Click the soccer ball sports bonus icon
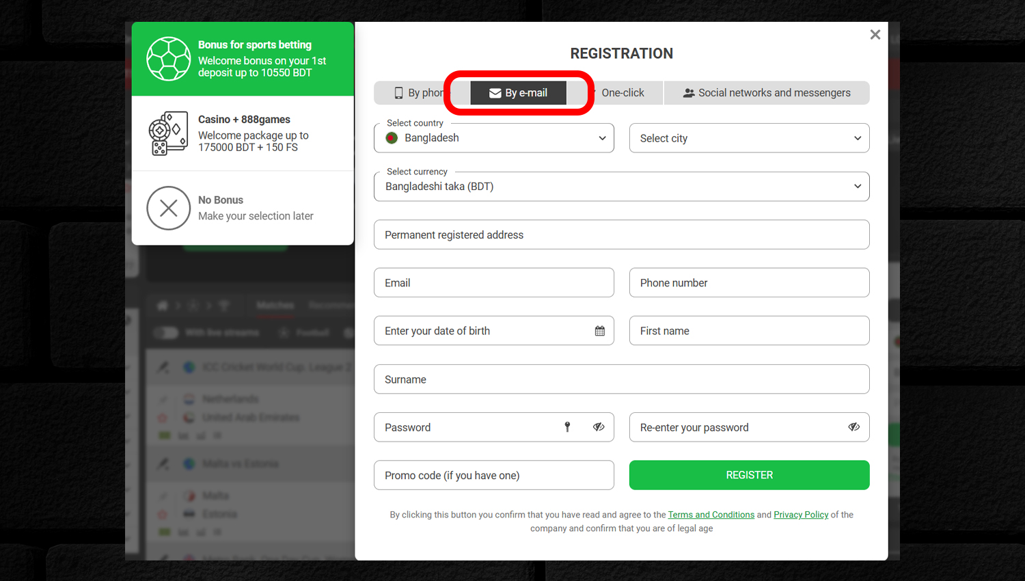1025x581 pixels. pos(168,59)
